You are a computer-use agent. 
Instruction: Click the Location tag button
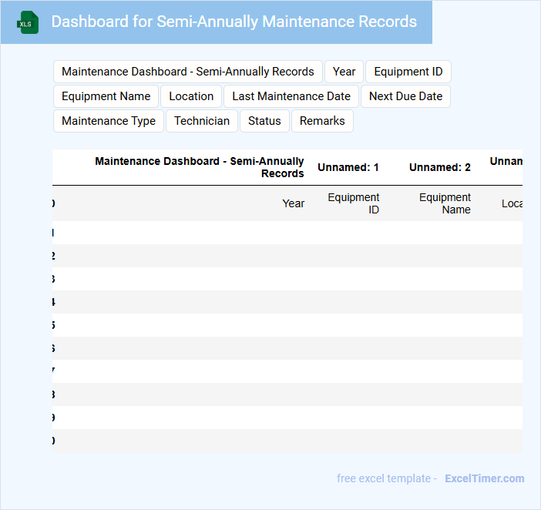pos(191,96)
